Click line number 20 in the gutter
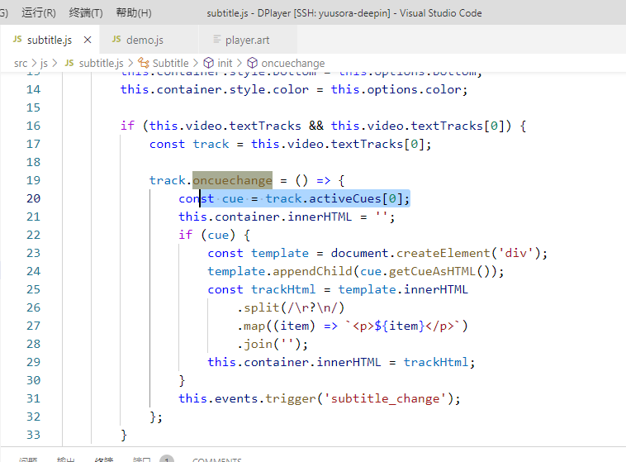This screenshot has width=626, height=462. (34, 198)
